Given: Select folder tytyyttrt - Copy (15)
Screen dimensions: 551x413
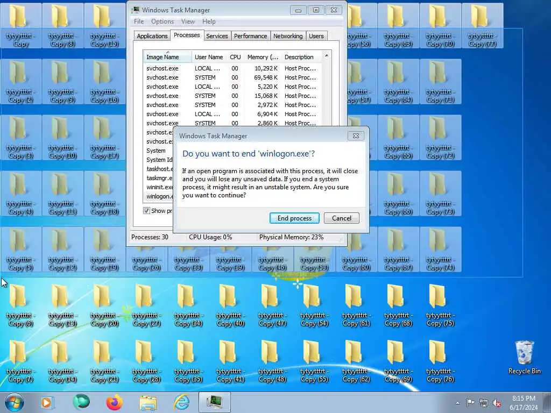Looking at the screenshot, I should pyautogui.click(x=104, y=26).
